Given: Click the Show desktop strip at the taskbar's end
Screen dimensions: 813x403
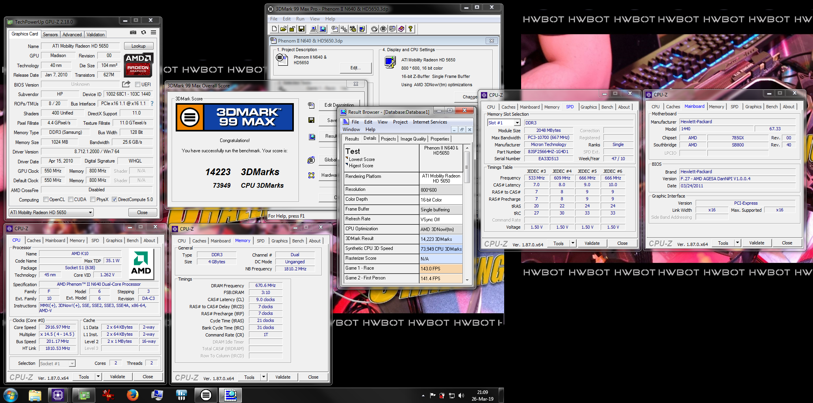Looking at the screenshot, I should click(501, 395).
